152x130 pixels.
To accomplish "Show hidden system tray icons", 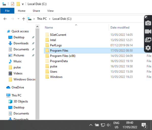I will 91,125.
